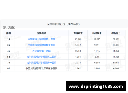Open 中国医科大学附属第一医院 link

coord(41,39)
